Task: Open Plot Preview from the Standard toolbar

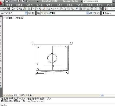Action: (x=17, y=9)
